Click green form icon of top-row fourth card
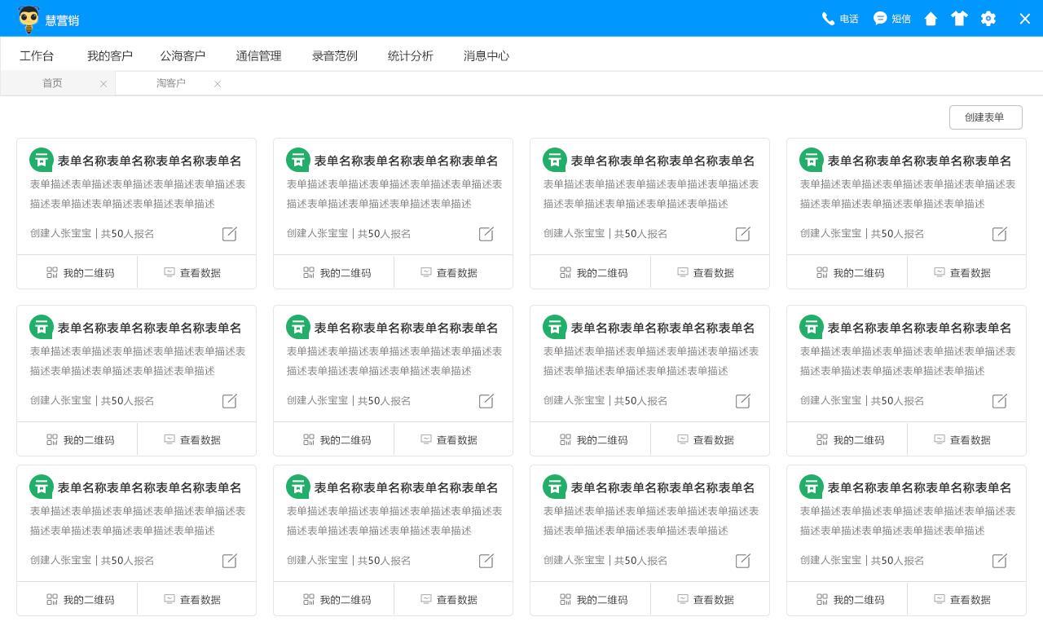1043x626 pixels. 812,160
